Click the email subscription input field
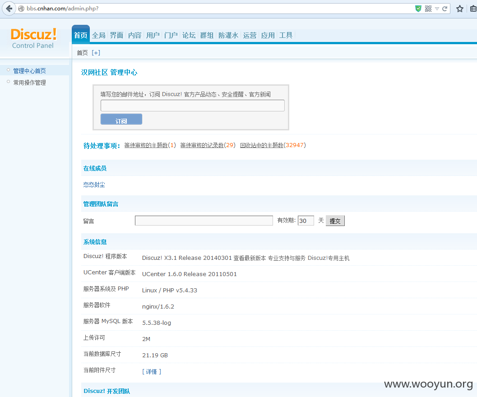The height and width of the screenshot is (397, 477). (x=193, y=106)
